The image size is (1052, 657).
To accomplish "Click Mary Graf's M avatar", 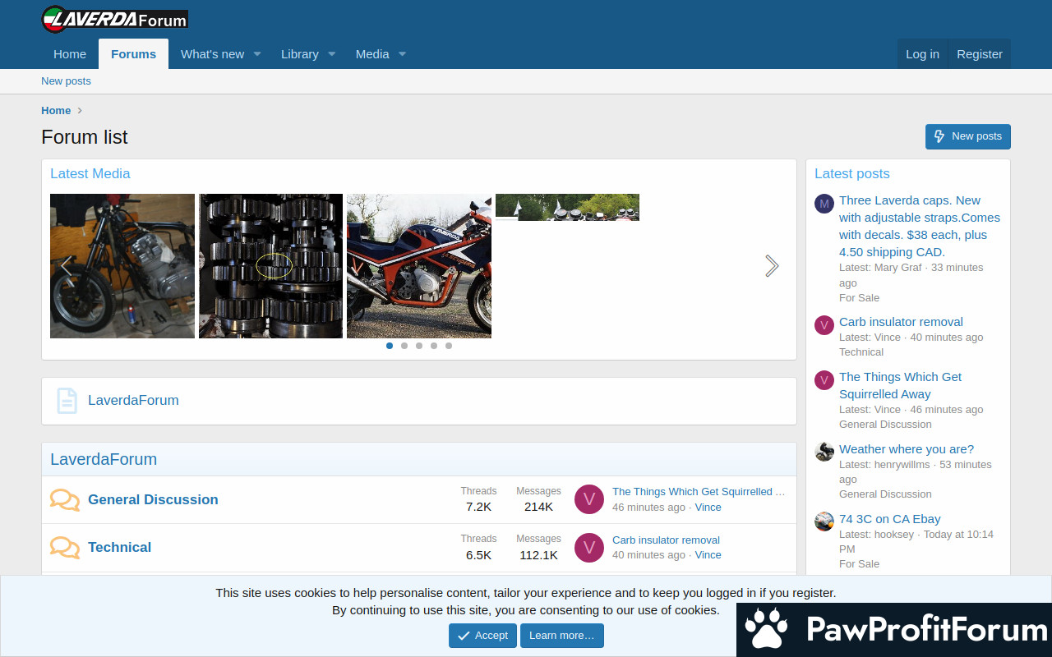I will click(824, 204).
